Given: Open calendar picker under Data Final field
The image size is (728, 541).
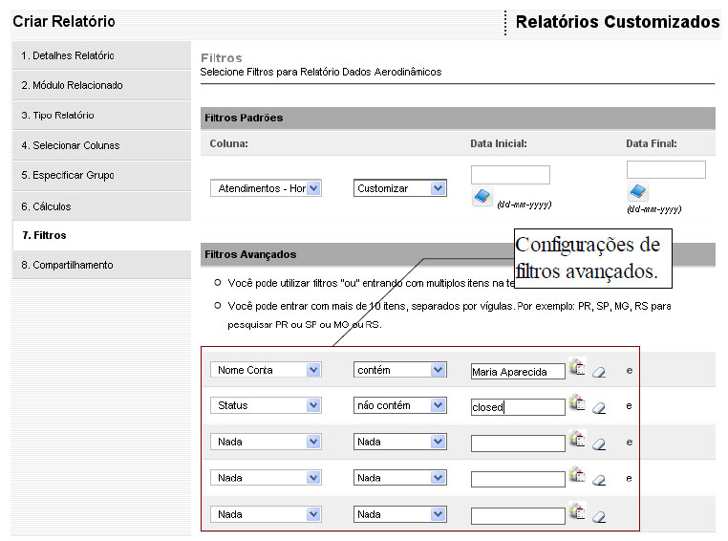Looking at the screenshot, I should tap(637, 192).
